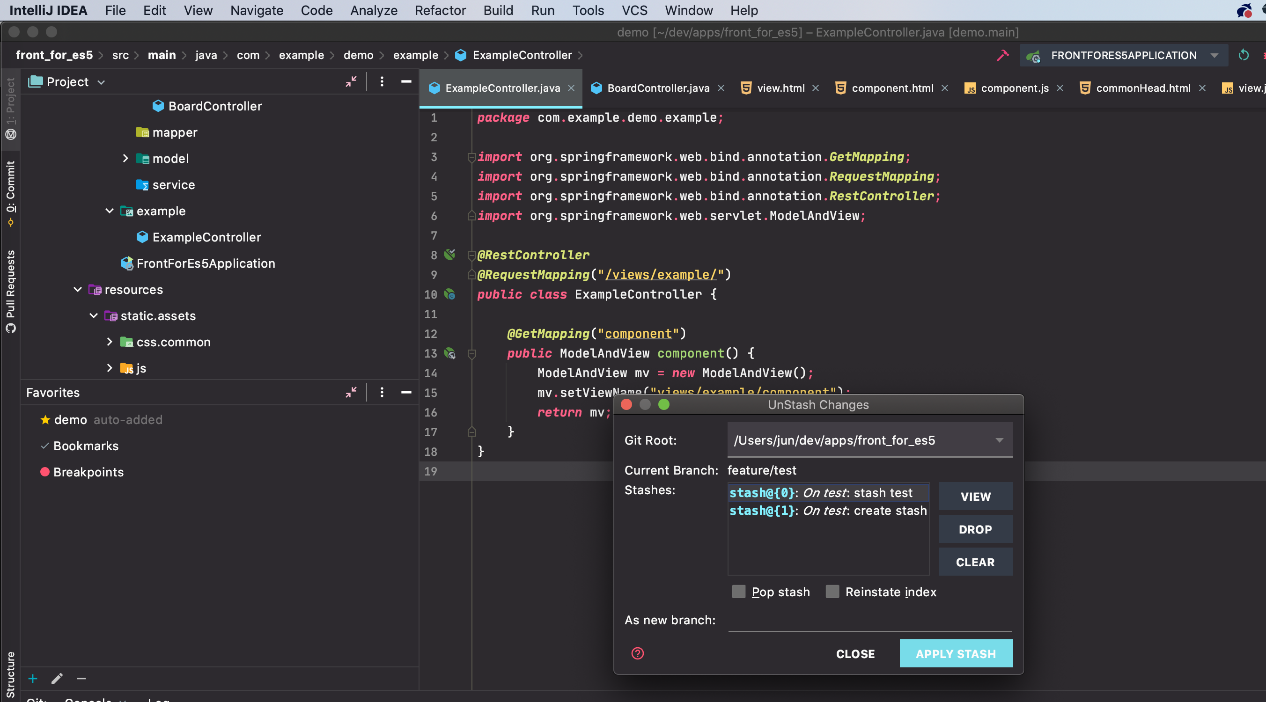Close view.html tab
Image resolution: width=1266 pixels, height=702 pixels.
815,88
